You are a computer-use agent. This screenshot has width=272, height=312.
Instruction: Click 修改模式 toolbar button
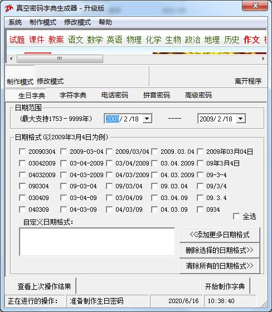(50, 81)
